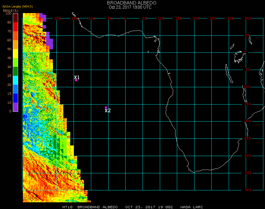The width and height of the screenshot is (265, 209).
Task: Click the '25S' latitude label
Action: click(x=248, y=138)
